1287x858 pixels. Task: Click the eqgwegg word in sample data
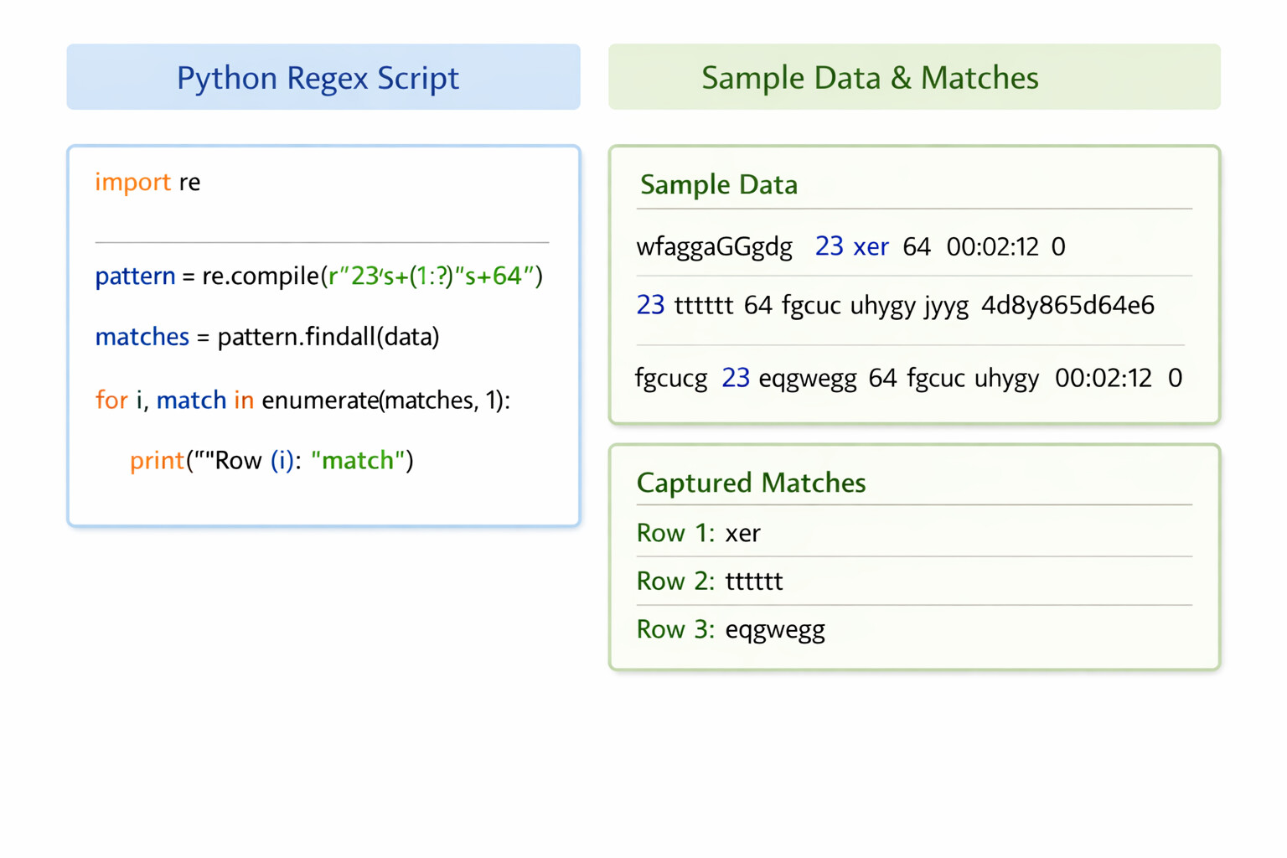pyautogui.click(x=807, y=379)
